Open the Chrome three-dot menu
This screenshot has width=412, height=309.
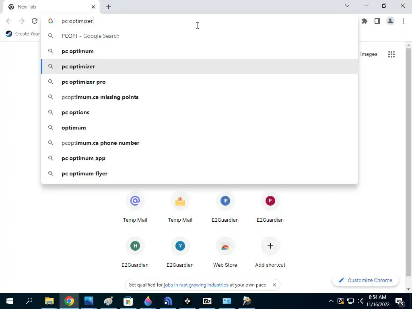403,21
